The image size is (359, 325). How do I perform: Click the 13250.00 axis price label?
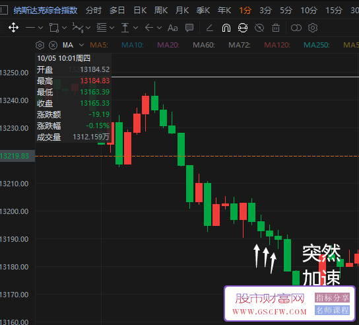[x=15, y=73]
